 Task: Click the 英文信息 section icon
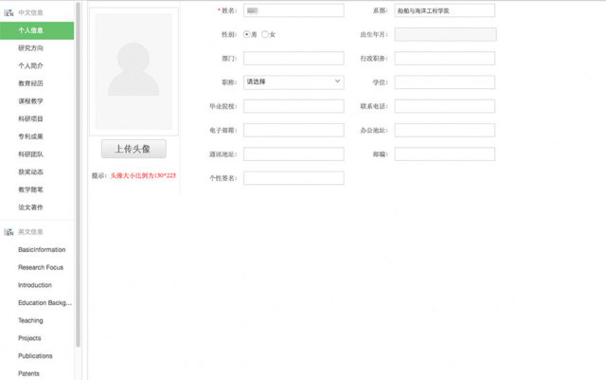[9, 231]
